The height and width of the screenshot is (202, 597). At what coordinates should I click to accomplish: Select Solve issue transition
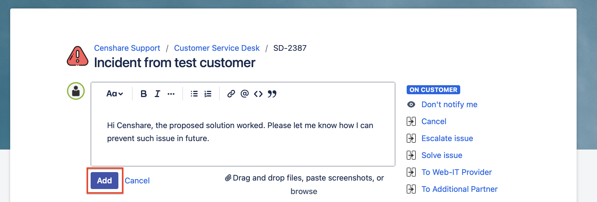(442, 155)
